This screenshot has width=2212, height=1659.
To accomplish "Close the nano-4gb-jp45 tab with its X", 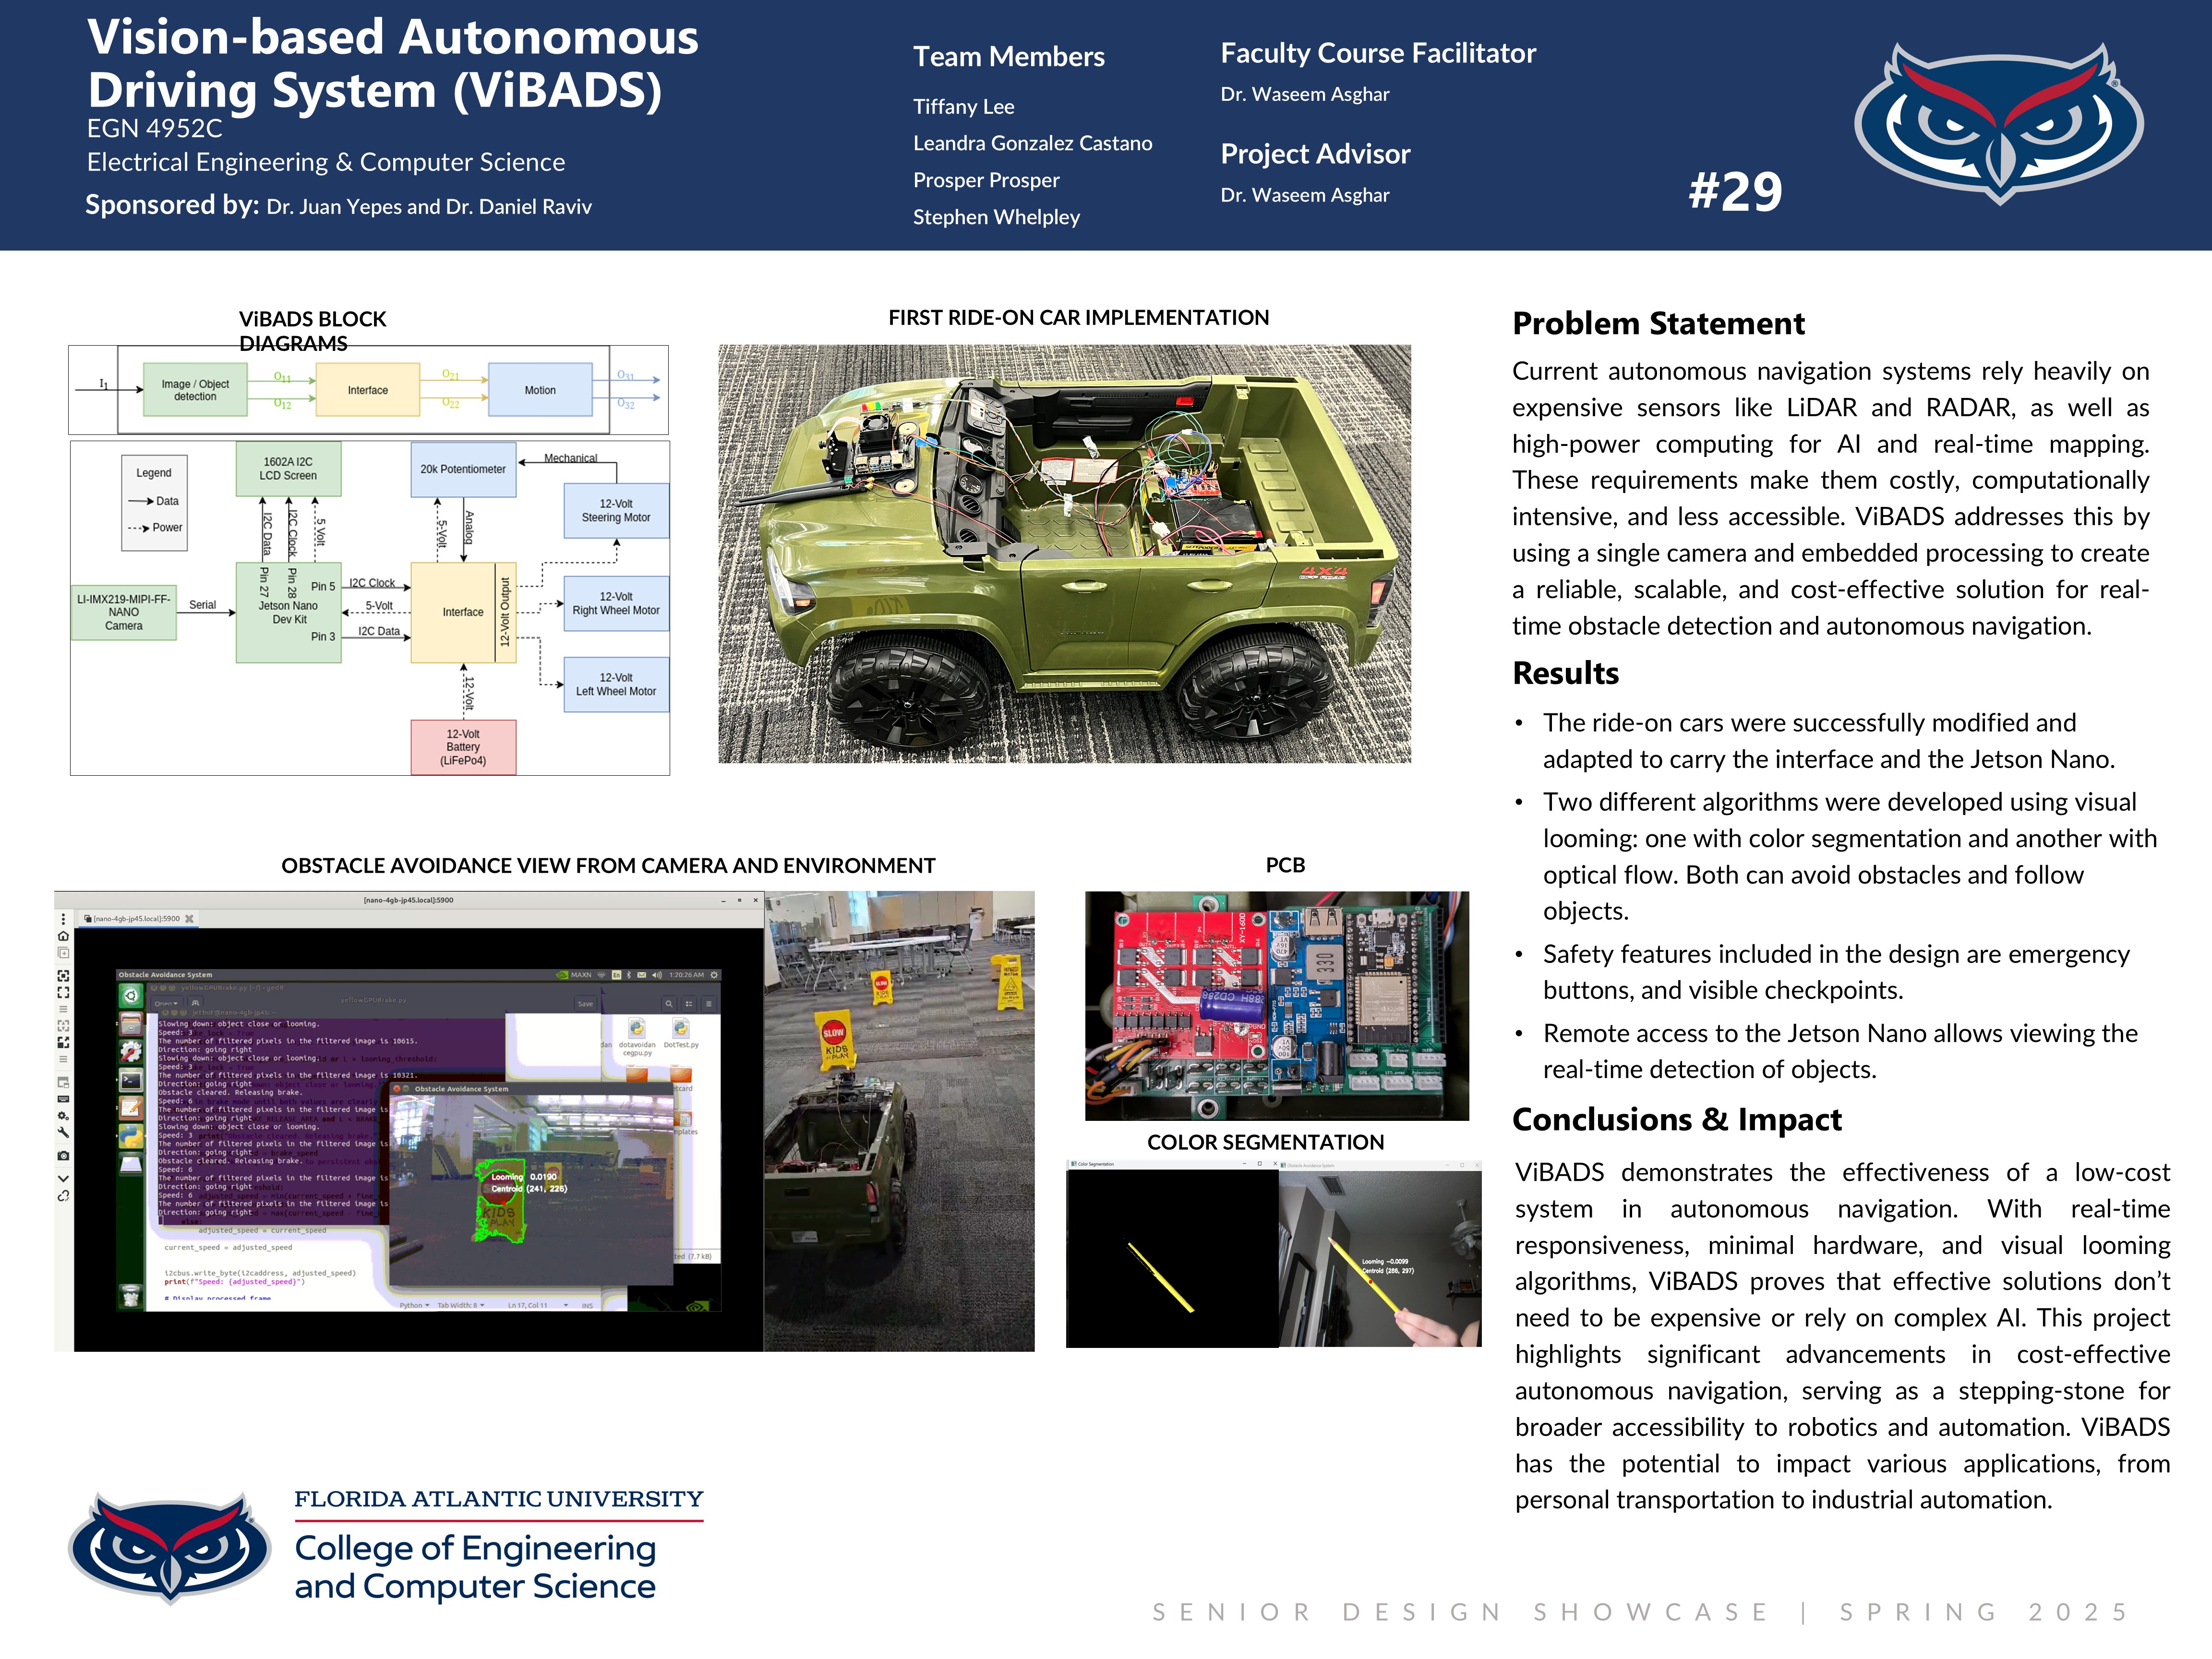I will [189, 918].
